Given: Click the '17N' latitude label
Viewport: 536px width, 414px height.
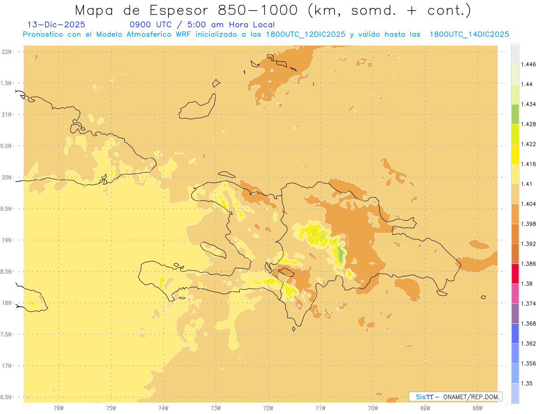Looking at the screenshot, I should click(7, 366).
